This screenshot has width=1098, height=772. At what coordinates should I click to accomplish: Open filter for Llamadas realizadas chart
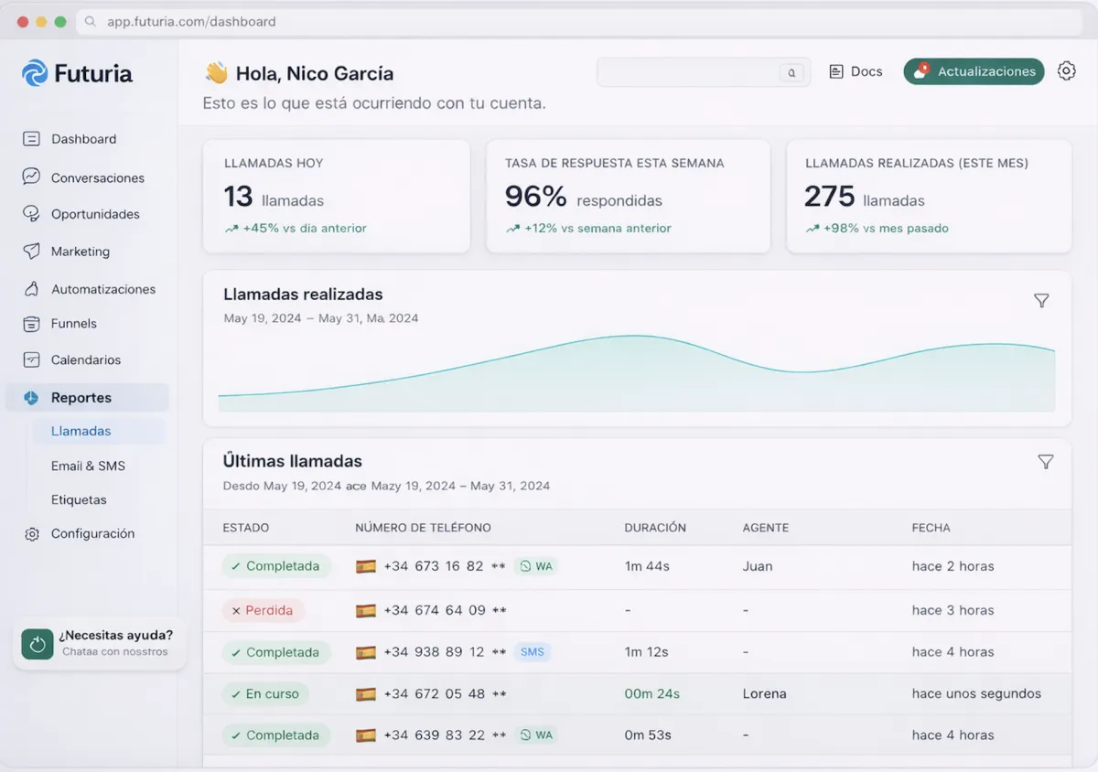click(x=1041, y=301)
